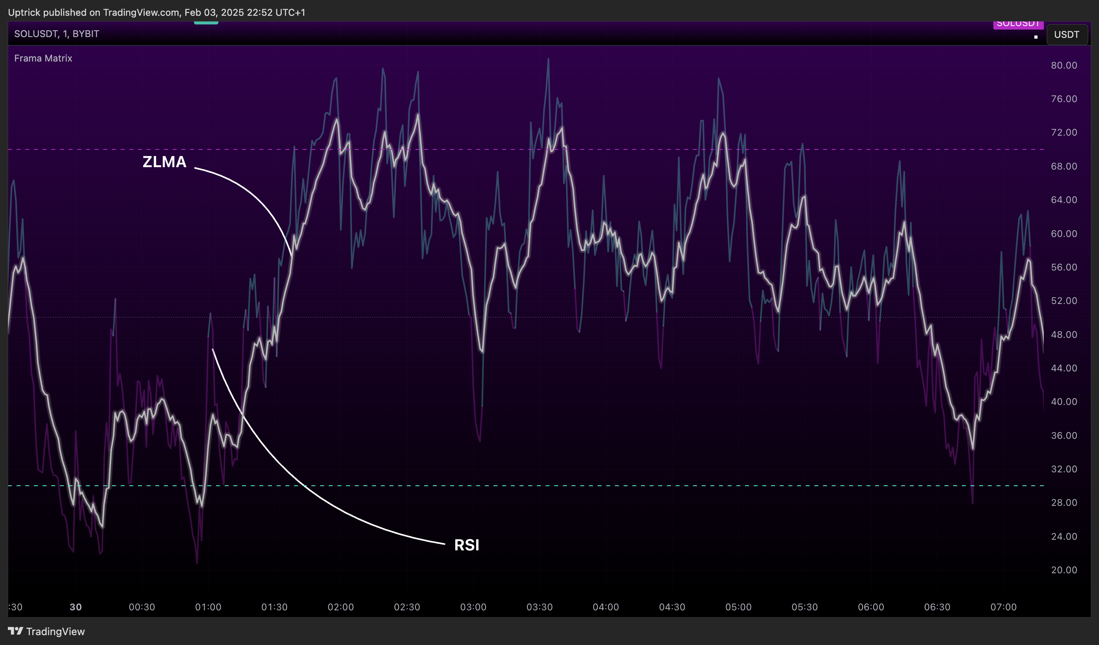Image resolution: width=1099 pixels, height=645 pixels.
Task: Click the 68.00 price scale value
Action: [x=1064, y=166]
